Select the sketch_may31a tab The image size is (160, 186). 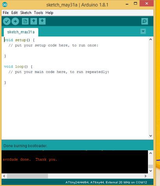click(x=21, y=32)
